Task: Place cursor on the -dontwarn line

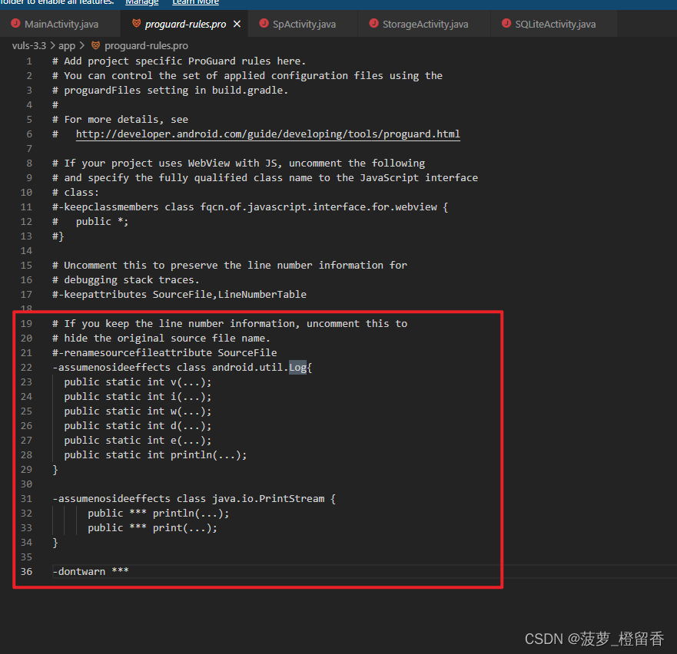Action: (91, 571)
